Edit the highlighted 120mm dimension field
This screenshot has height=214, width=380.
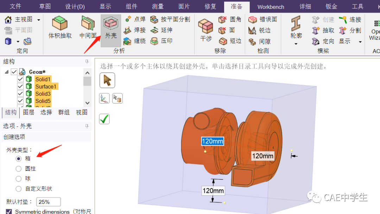click(x=213, y=141)
